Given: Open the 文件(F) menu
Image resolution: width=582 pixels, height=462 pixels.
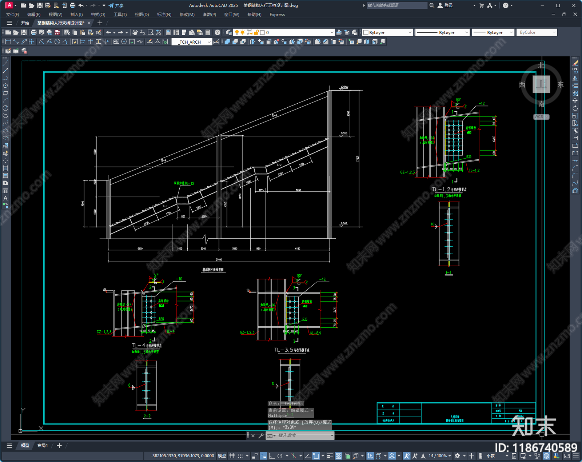Looking at the screenshot, I should click(12, 15).
